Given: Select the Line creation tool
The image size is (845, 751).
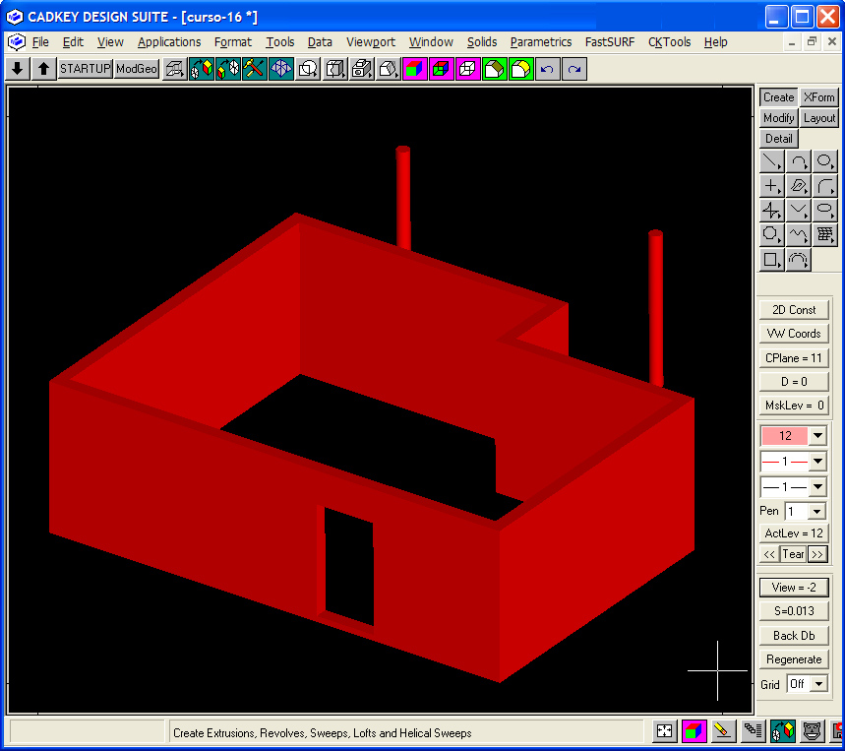Looking at the screenshot, I should coord(772,161).
